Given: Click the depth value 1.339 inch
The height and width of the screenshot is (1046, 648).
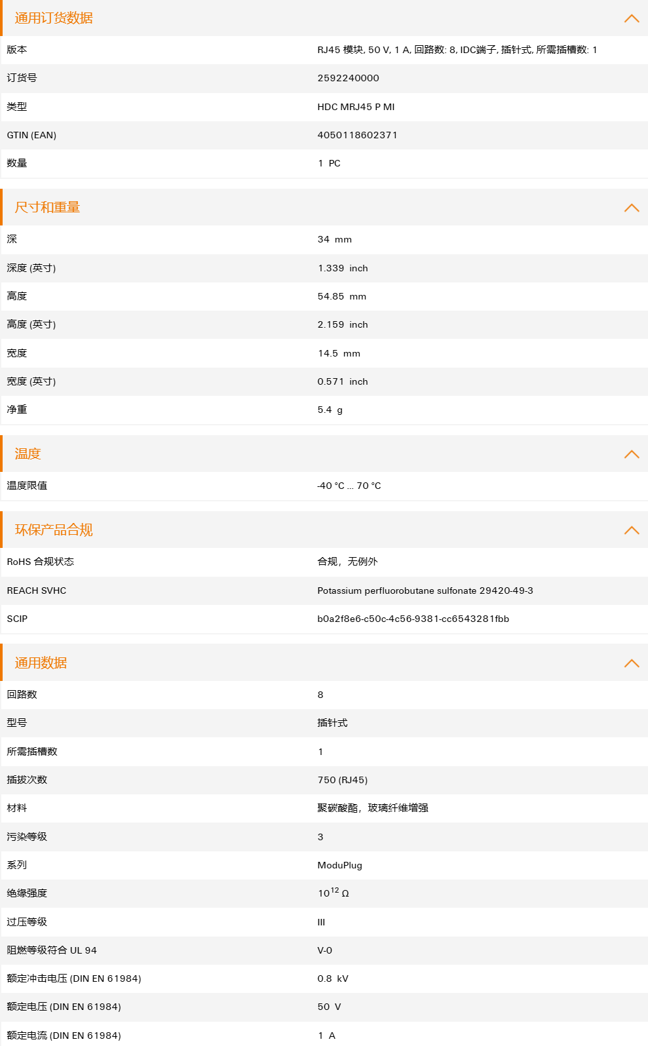Looking at the screenshot, I should point(343,268).
